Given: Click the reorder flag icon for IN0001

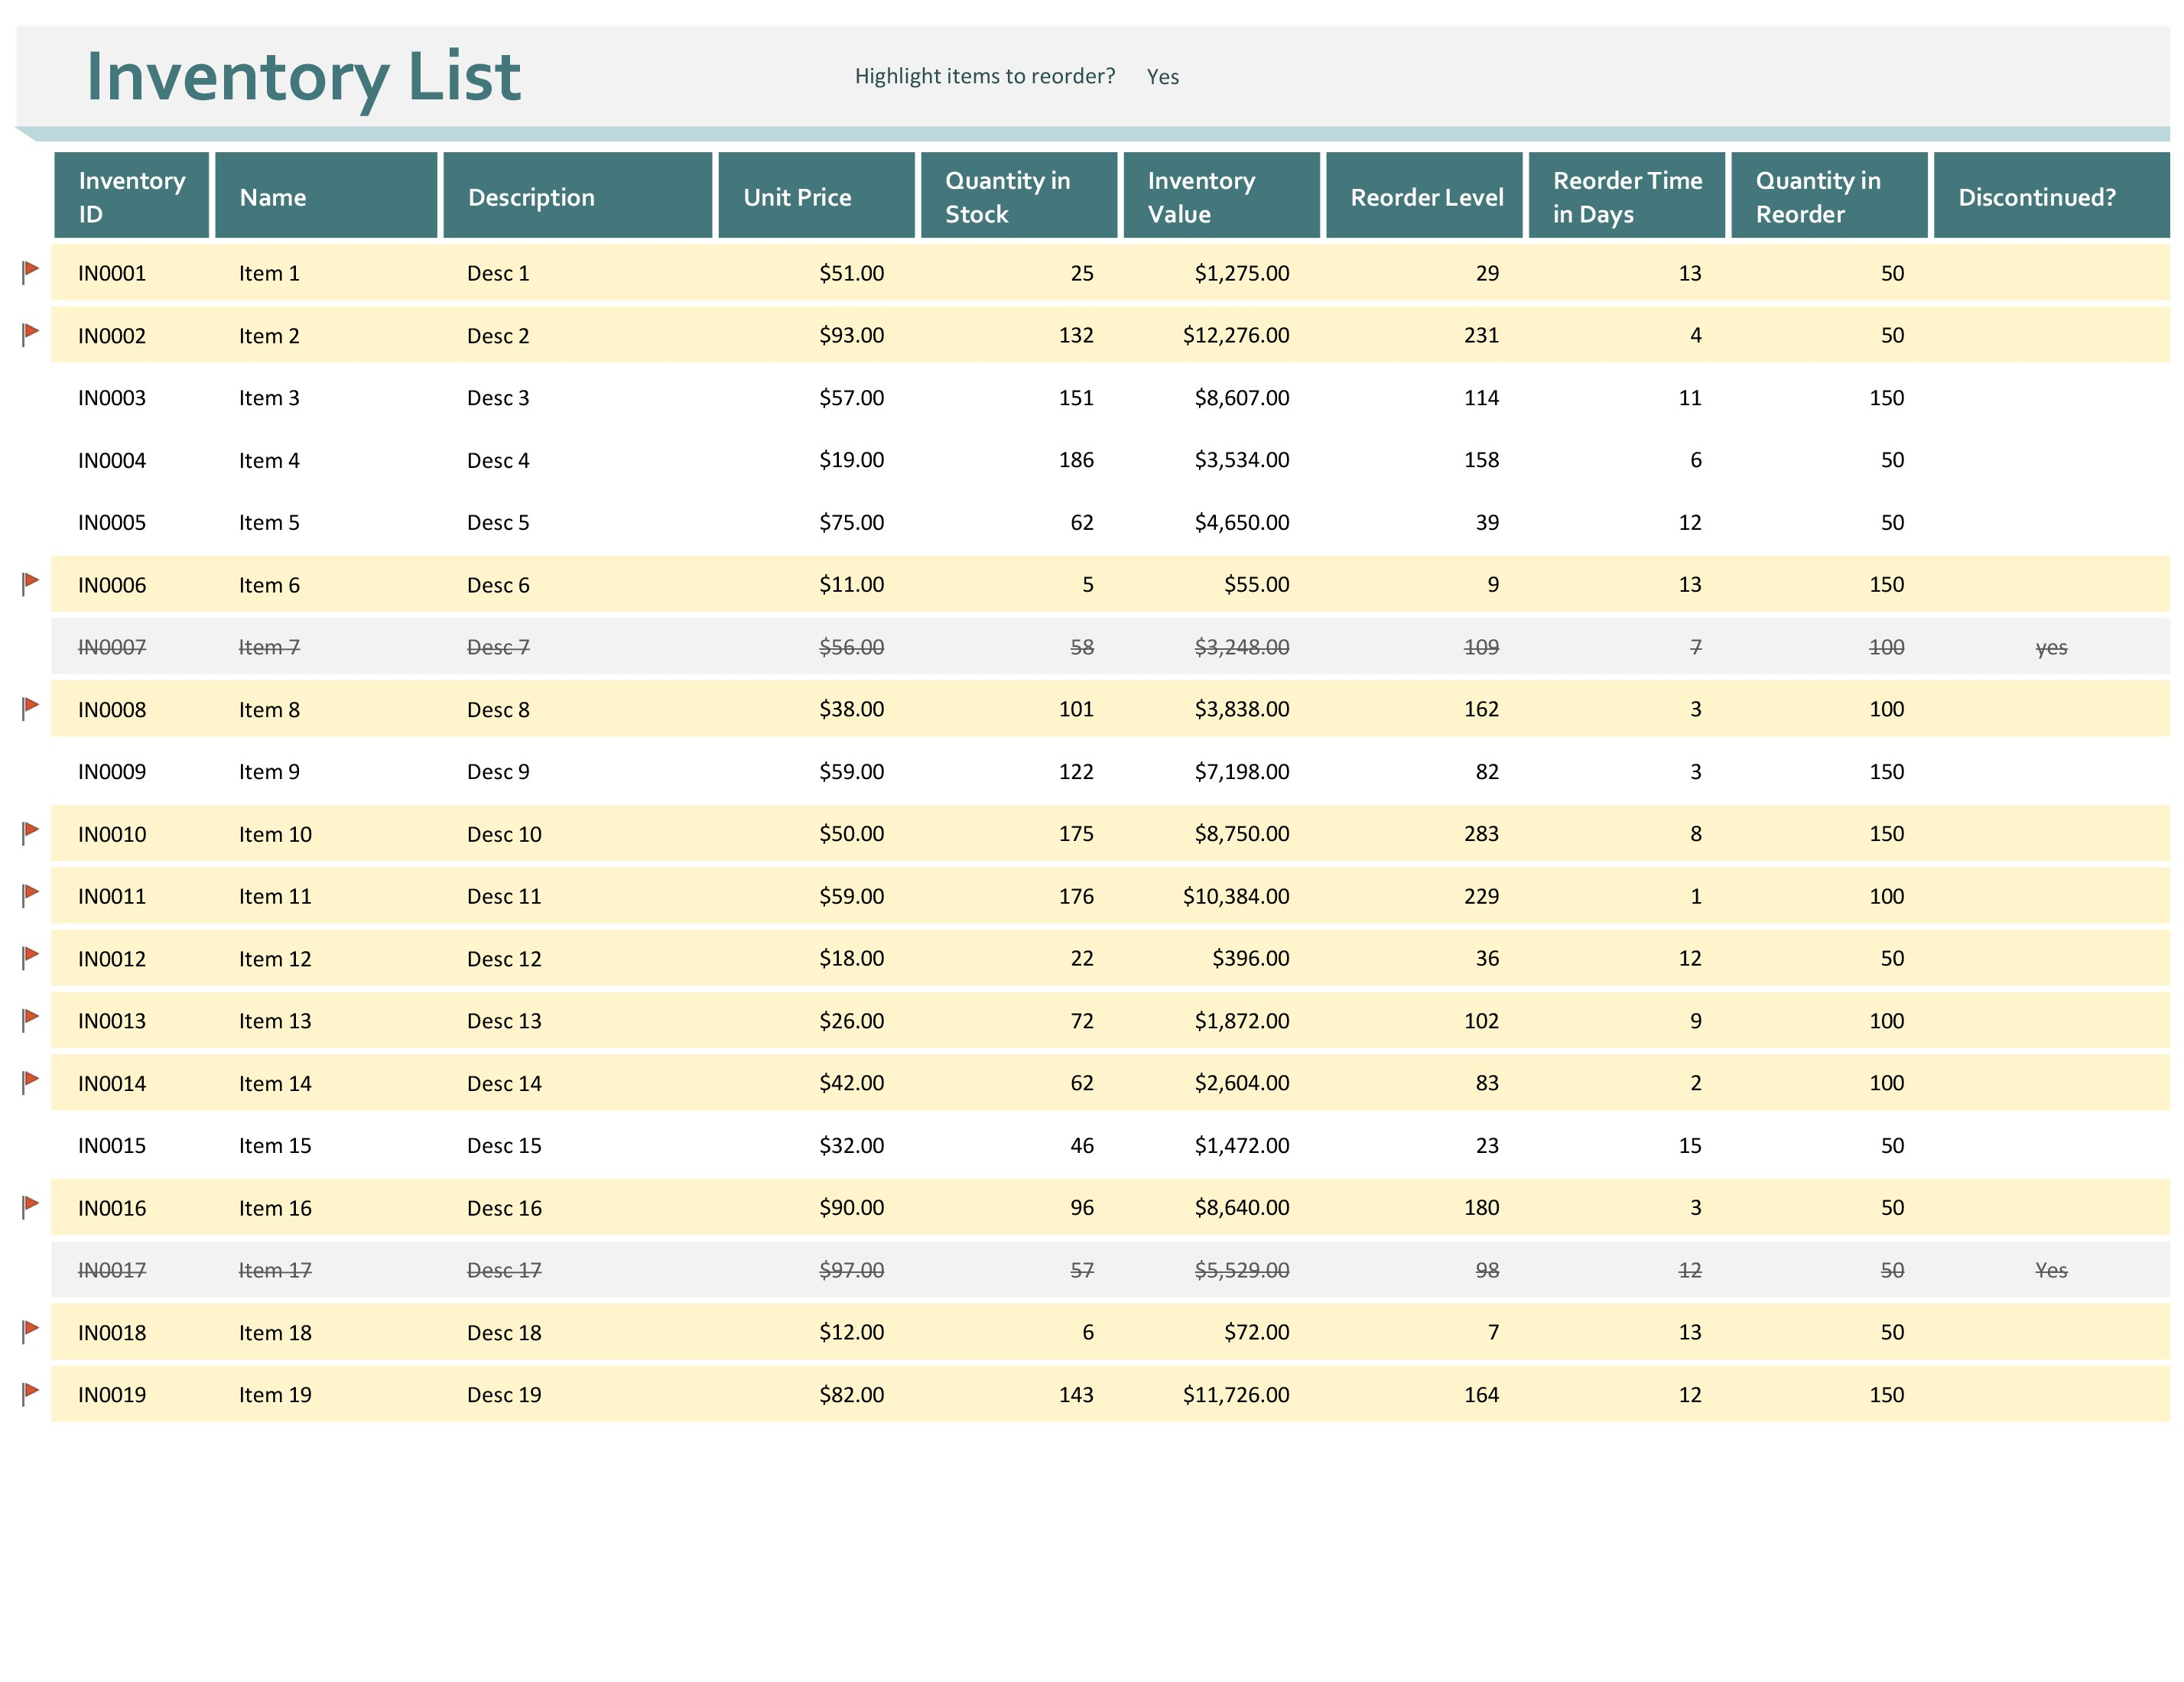Looking at the screenshot, I should (x=32, y=271).
